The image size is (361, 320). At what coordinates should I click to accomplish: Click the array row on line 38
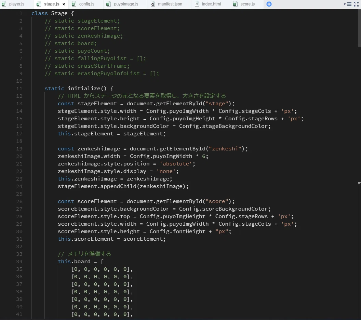[x=102, y=292]
